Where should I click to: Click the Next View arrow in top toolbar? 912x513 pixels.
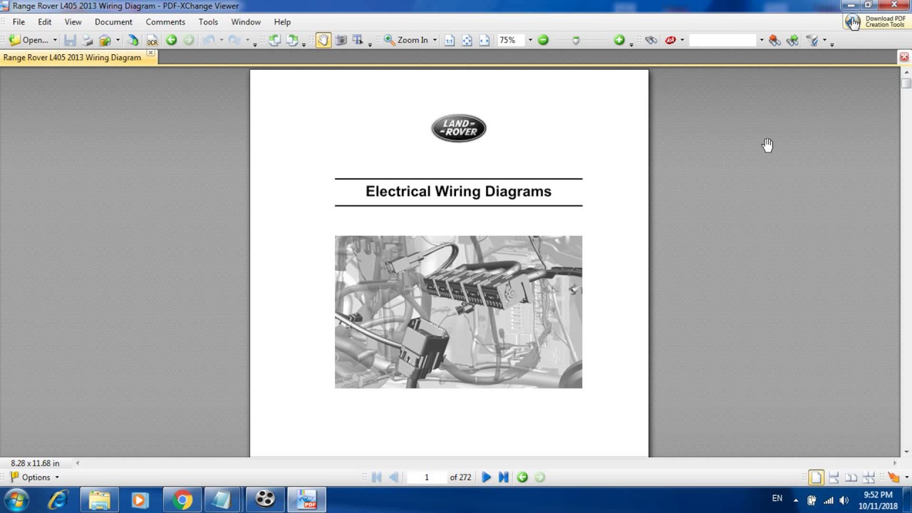click(x=188, y=40)
